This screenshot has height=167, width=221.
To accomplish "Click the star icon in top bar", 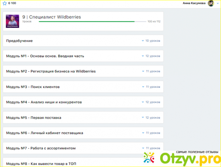I will pyautogui.click(x=4, y=3).
